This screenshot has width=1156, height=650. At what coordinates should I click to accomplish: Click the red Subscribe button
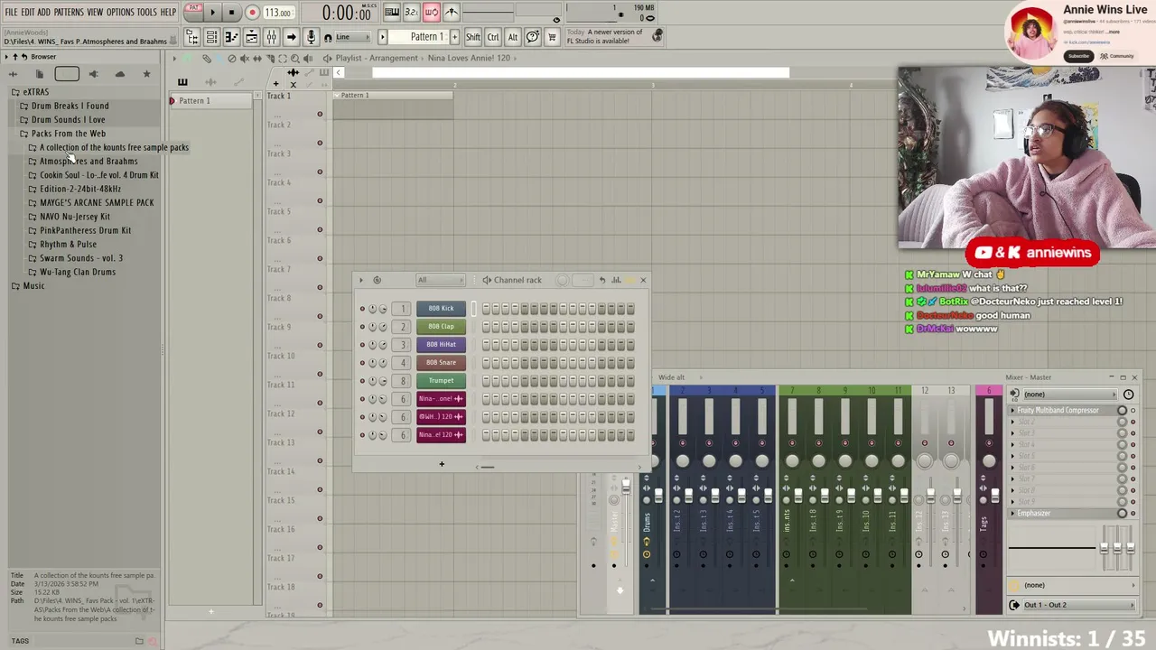tap(1078, 56)
